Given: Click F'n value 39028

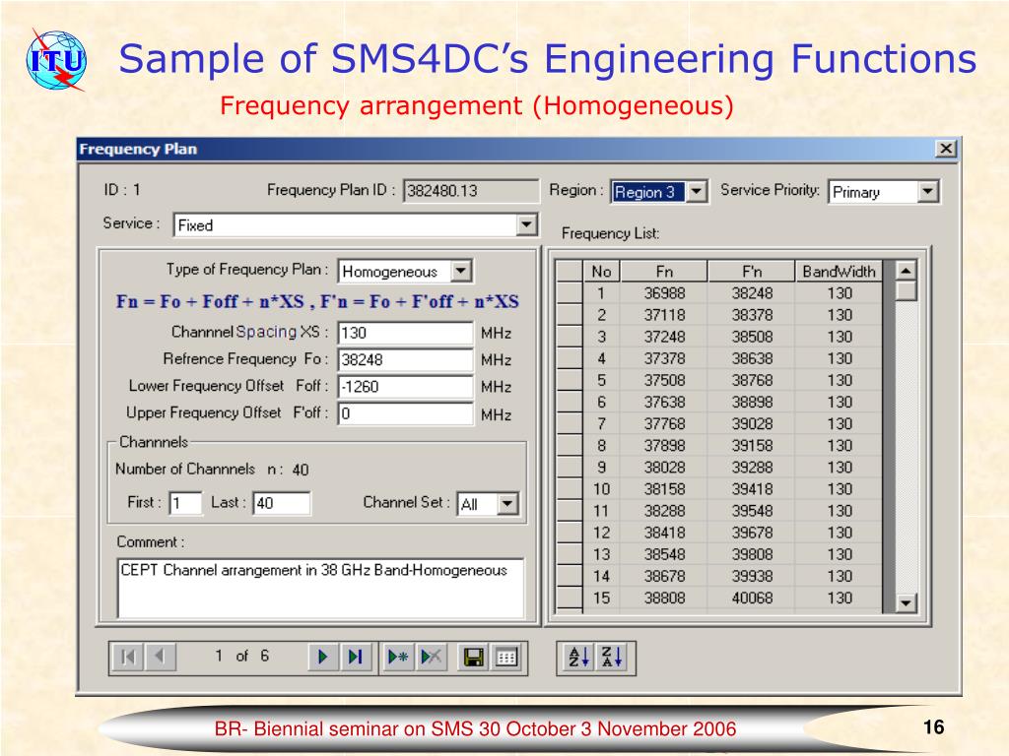Looking at the screenshot, I should click(752, 424).
